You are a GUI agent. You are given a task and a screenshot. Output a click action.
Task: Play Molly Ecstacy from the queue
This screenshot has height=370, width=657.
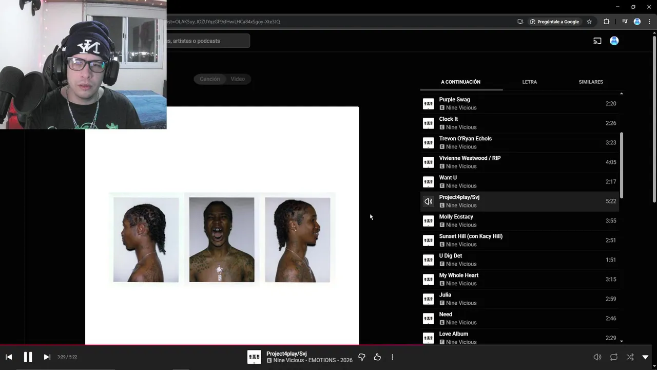point(519,220)
